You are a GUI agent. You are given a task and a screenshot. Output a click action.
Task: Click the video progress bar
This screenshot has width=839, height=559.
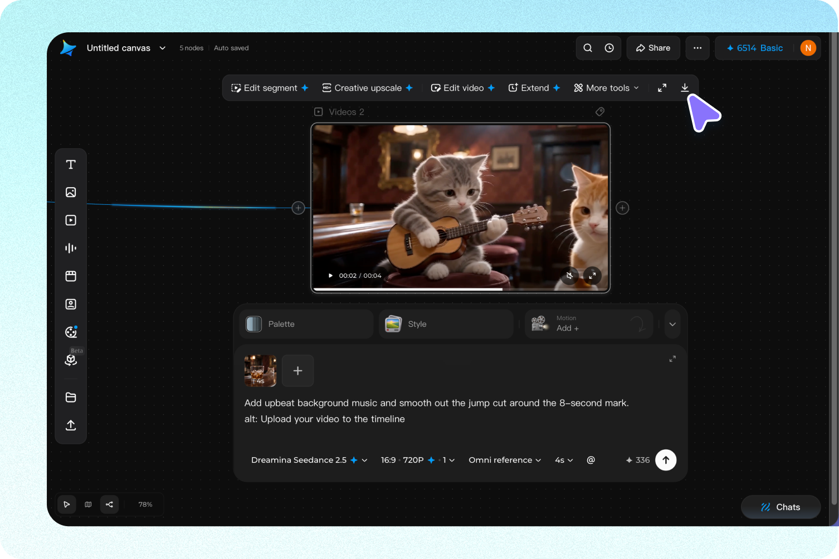point(460,289)
